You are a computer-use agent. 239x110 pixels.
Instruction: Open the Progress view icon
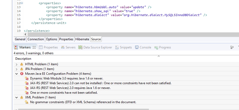156,47
